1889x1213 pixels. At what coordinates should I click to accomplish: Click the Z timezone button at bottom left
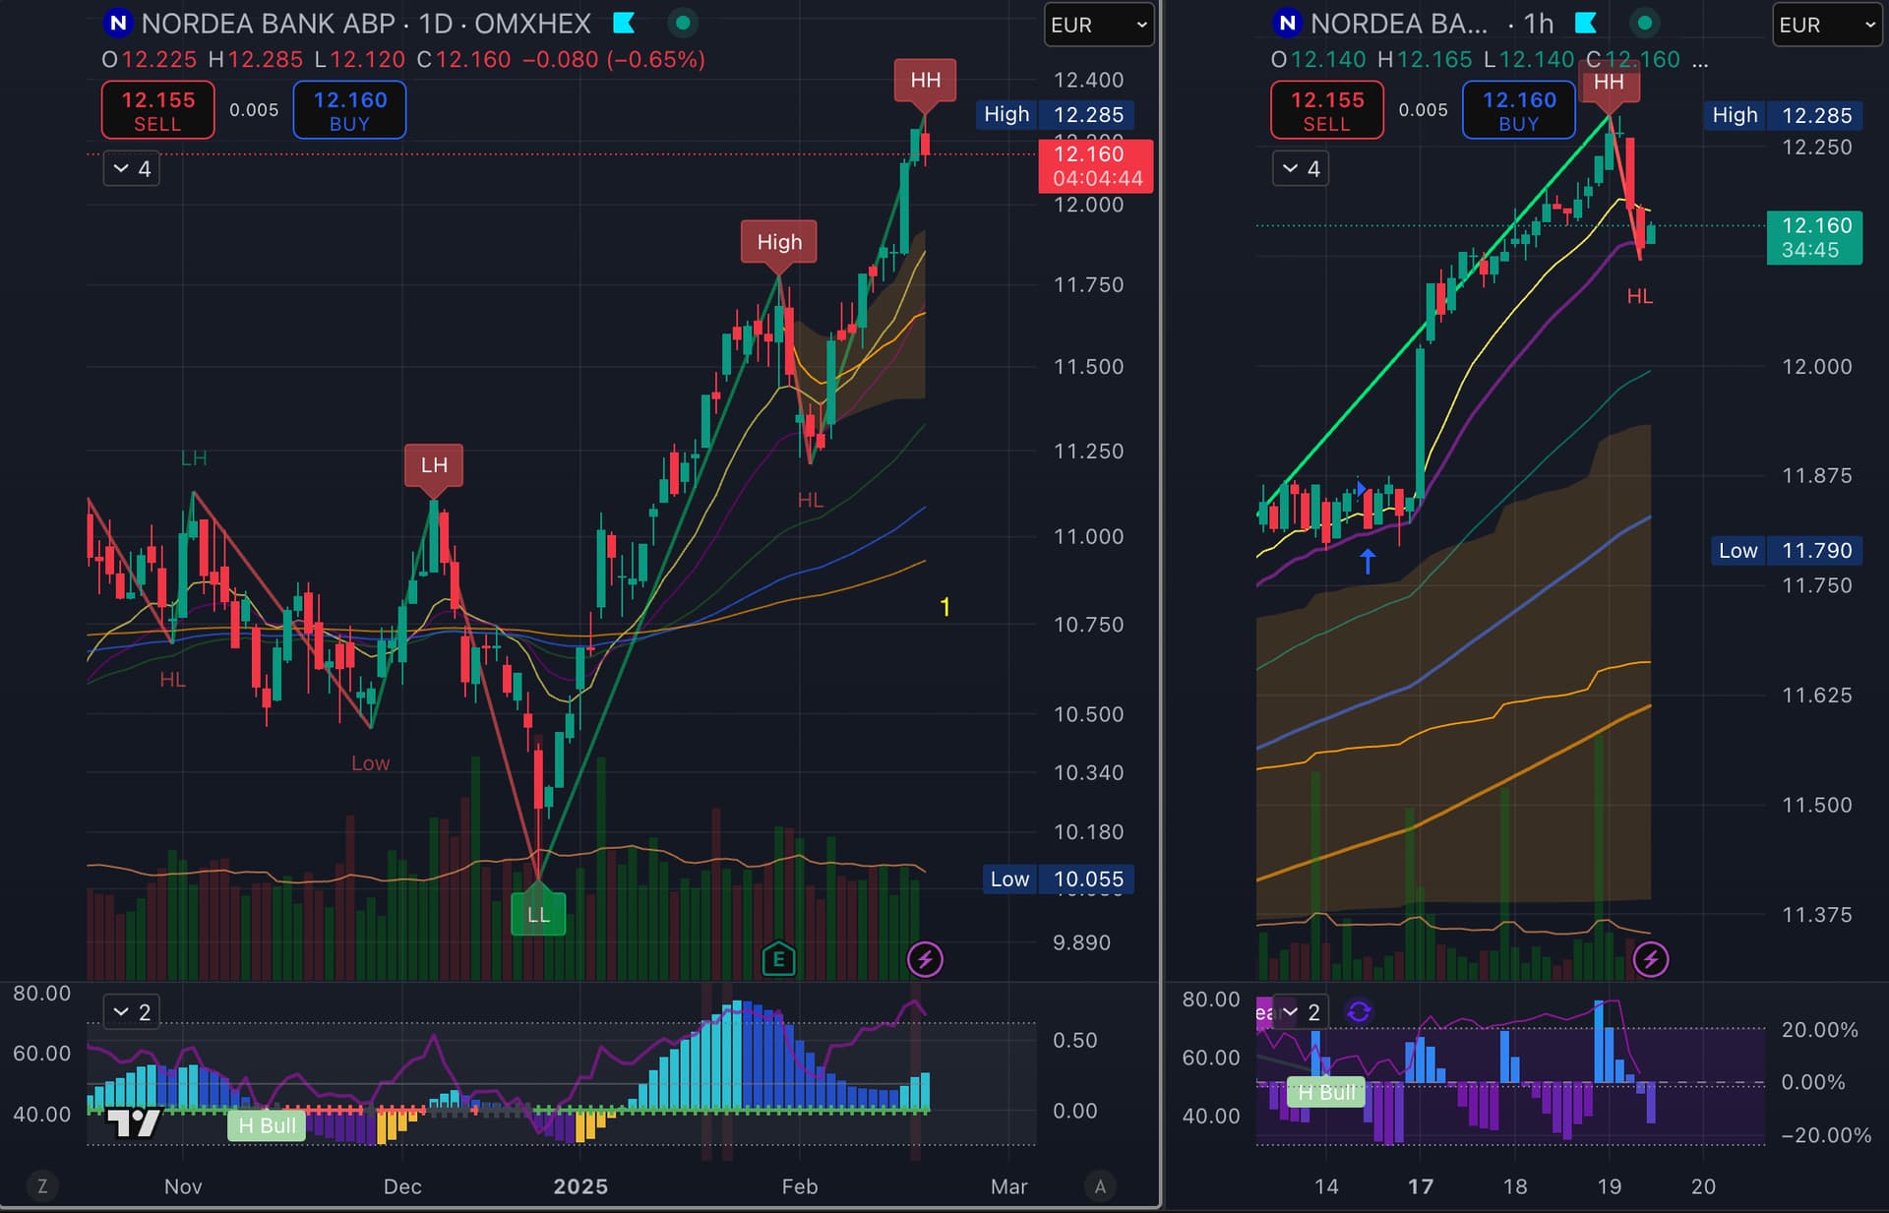(x=42, y=1186)
